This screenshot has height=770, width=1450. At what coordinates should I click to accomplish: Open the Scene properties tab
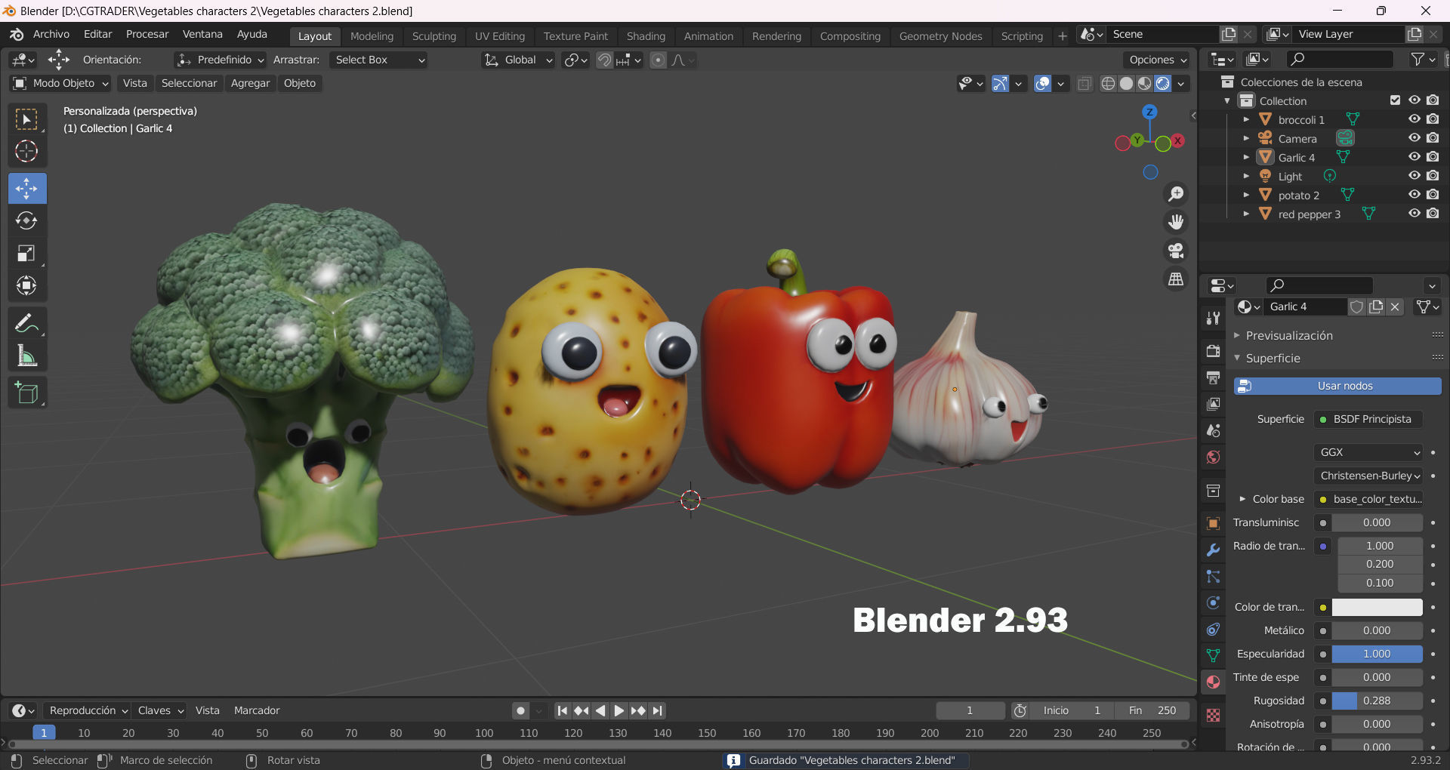pyautogui.click(x=1213, y=430)
